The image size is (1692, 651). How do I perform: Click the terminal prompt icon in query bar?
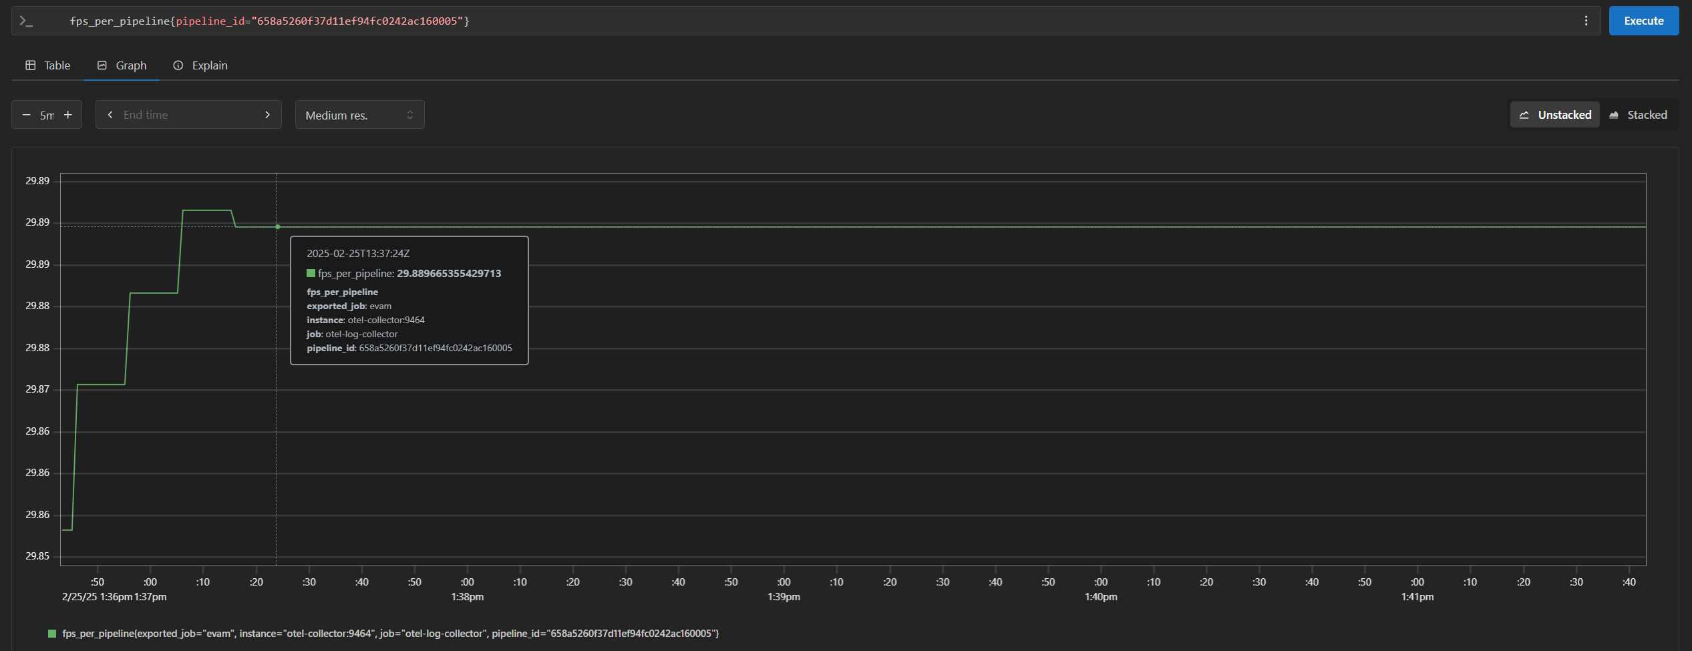[27, 21]
